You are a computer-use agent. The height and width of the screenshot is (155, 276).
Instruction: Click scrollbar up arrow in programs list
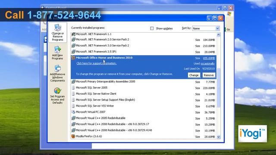click(x=219, y=35)
